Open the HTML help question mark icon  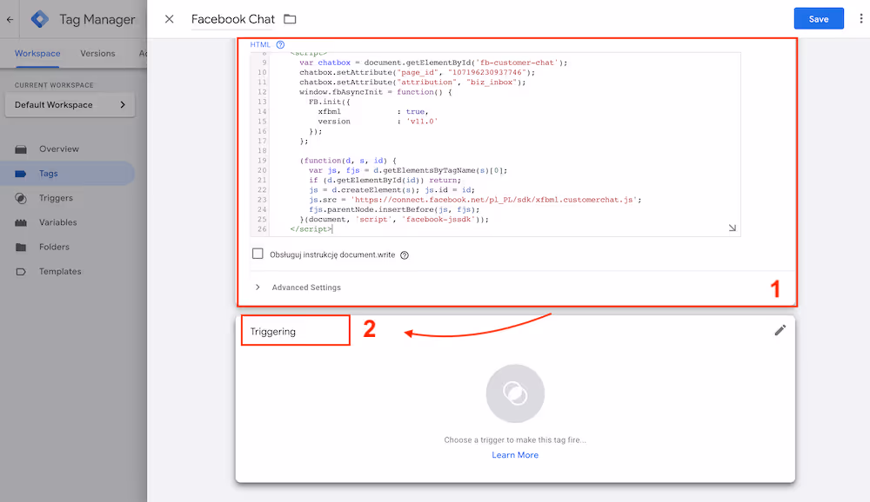coord(280,44)
